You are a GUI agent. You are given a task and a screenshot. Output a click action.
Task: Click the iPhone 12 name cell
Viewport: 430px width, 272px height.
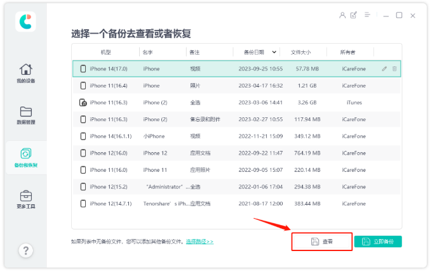click(x=155, y=153)
